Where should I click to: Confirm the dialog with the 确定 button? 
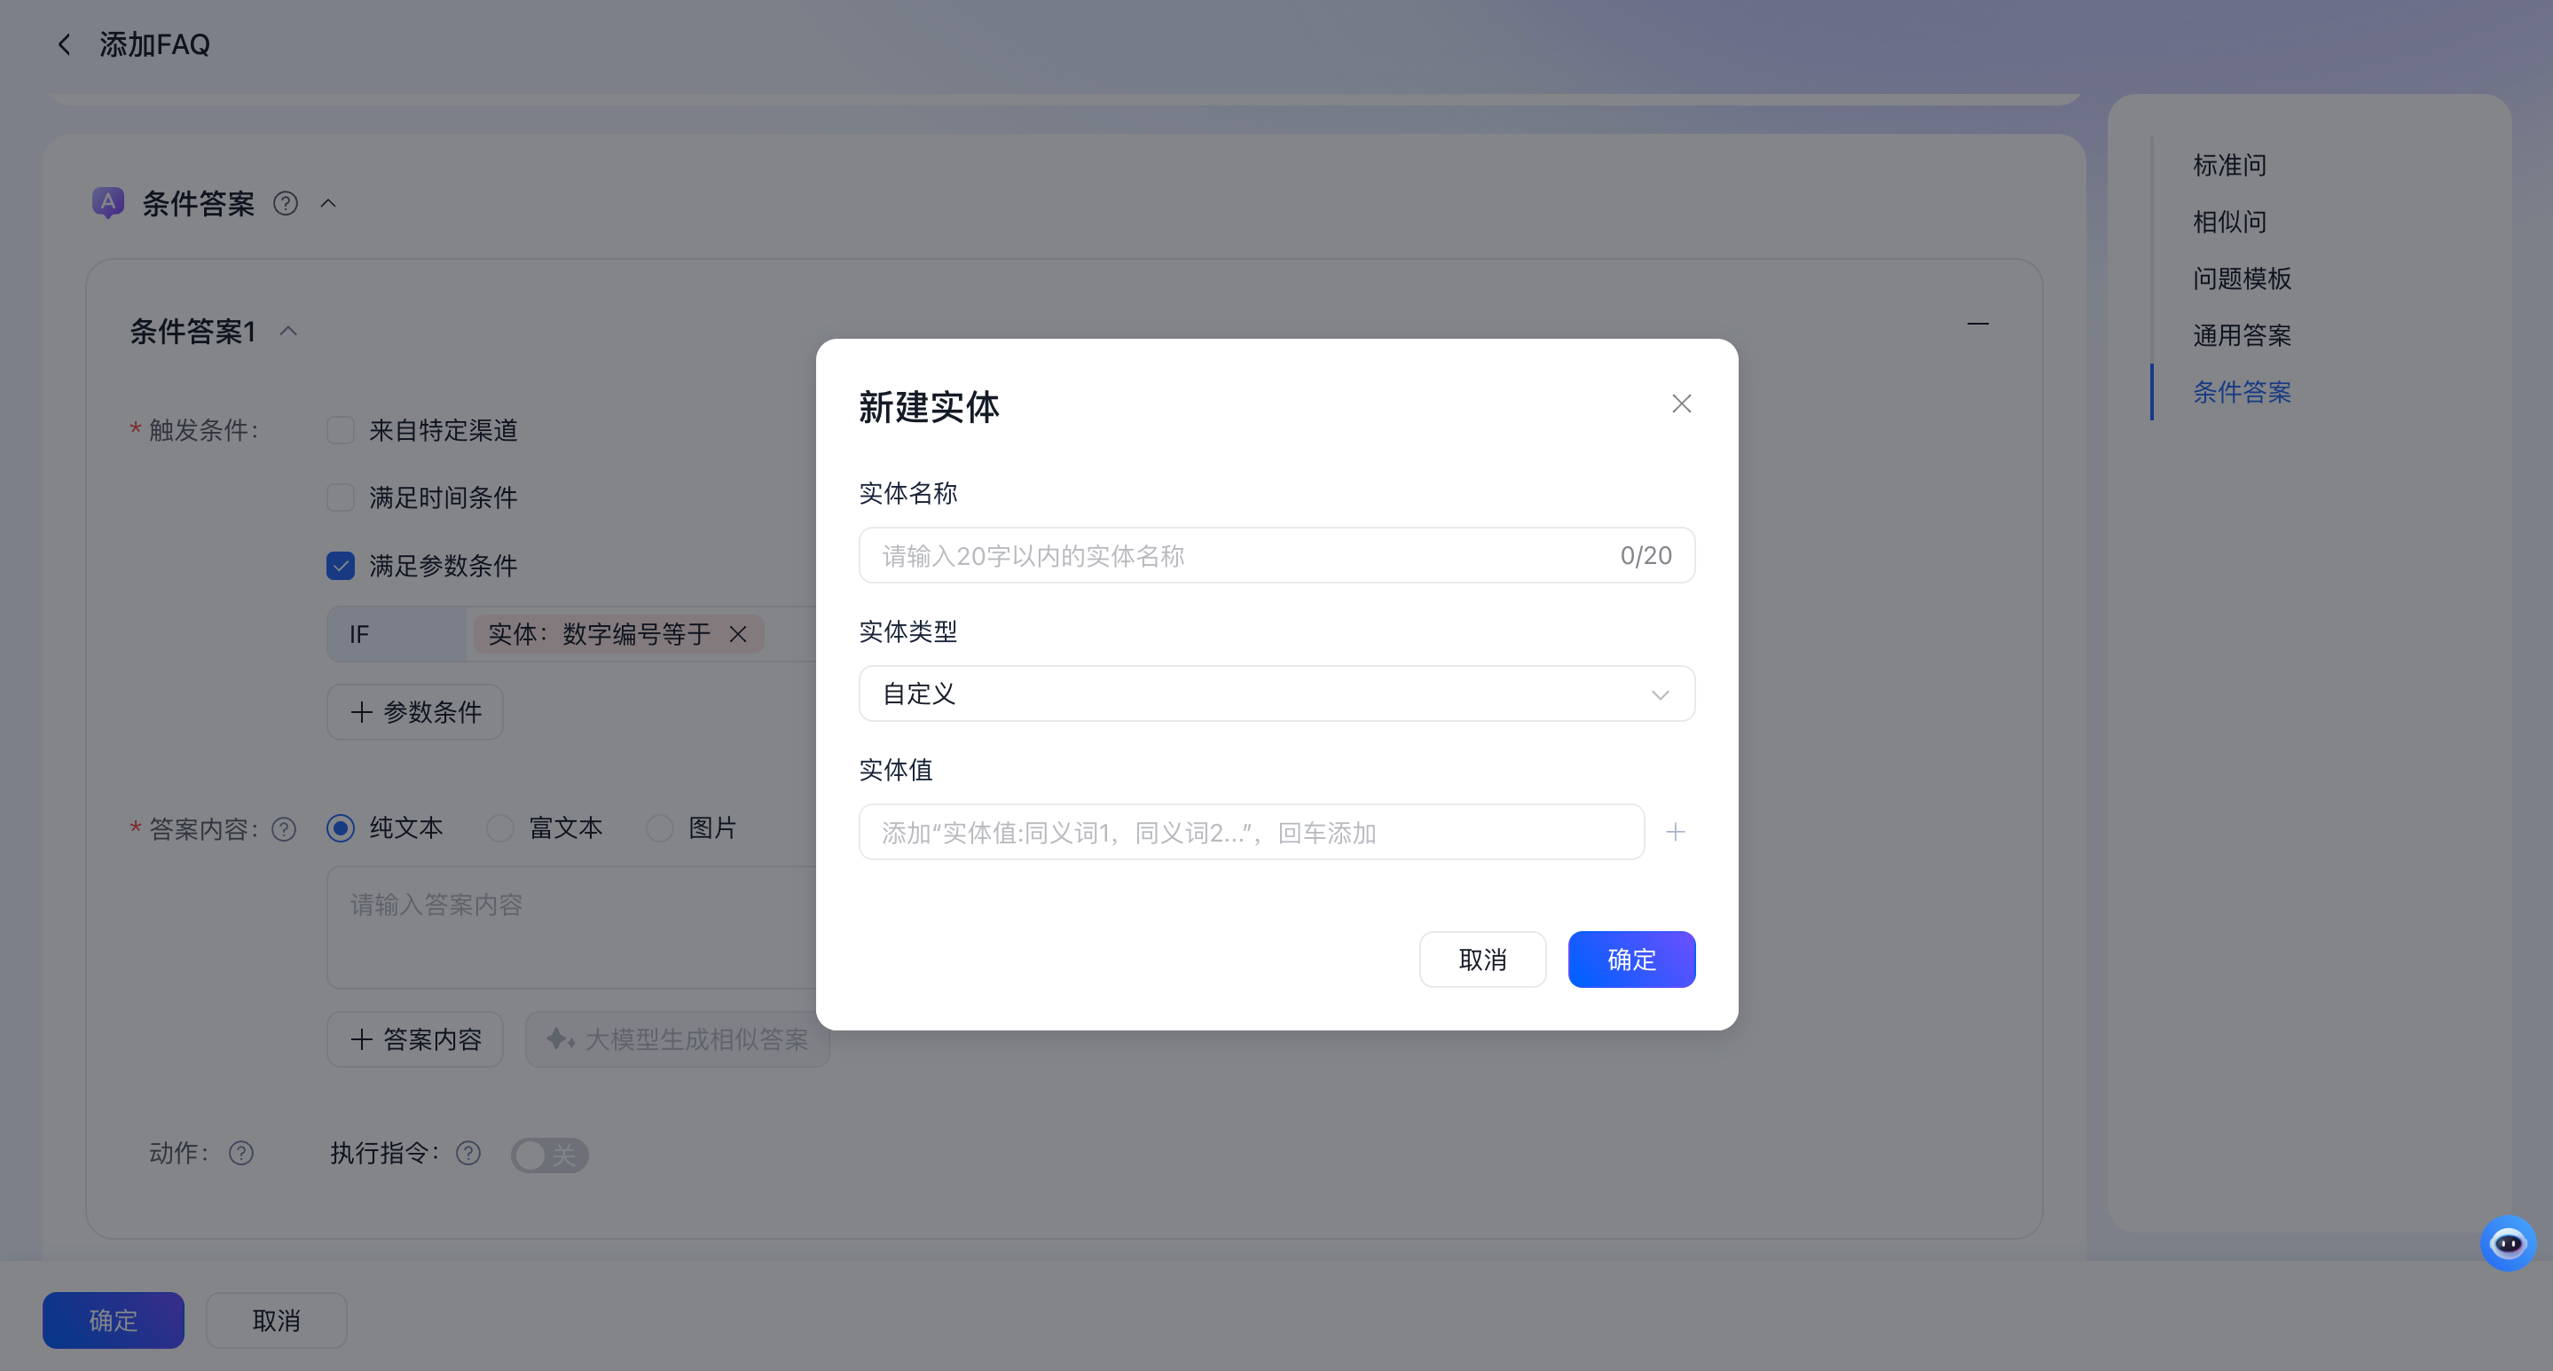pos(1630,959)
